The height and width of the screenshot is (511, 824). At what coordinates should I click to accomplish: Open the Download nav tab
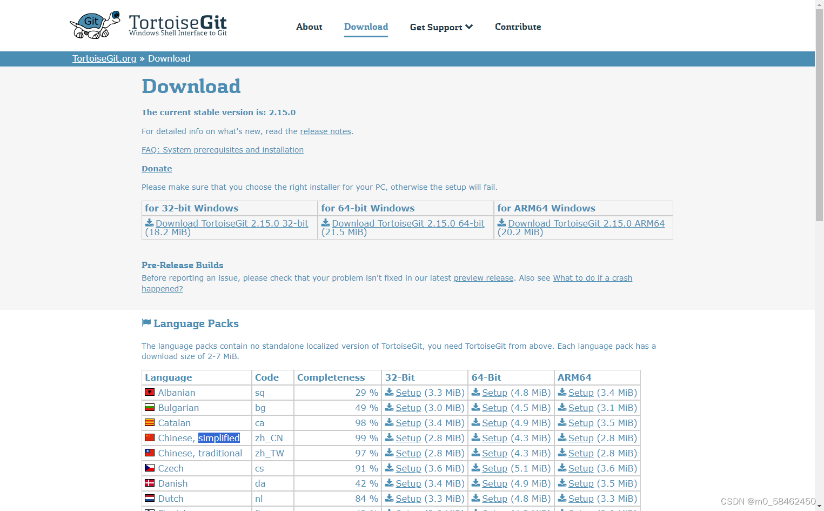coord(366,26)
